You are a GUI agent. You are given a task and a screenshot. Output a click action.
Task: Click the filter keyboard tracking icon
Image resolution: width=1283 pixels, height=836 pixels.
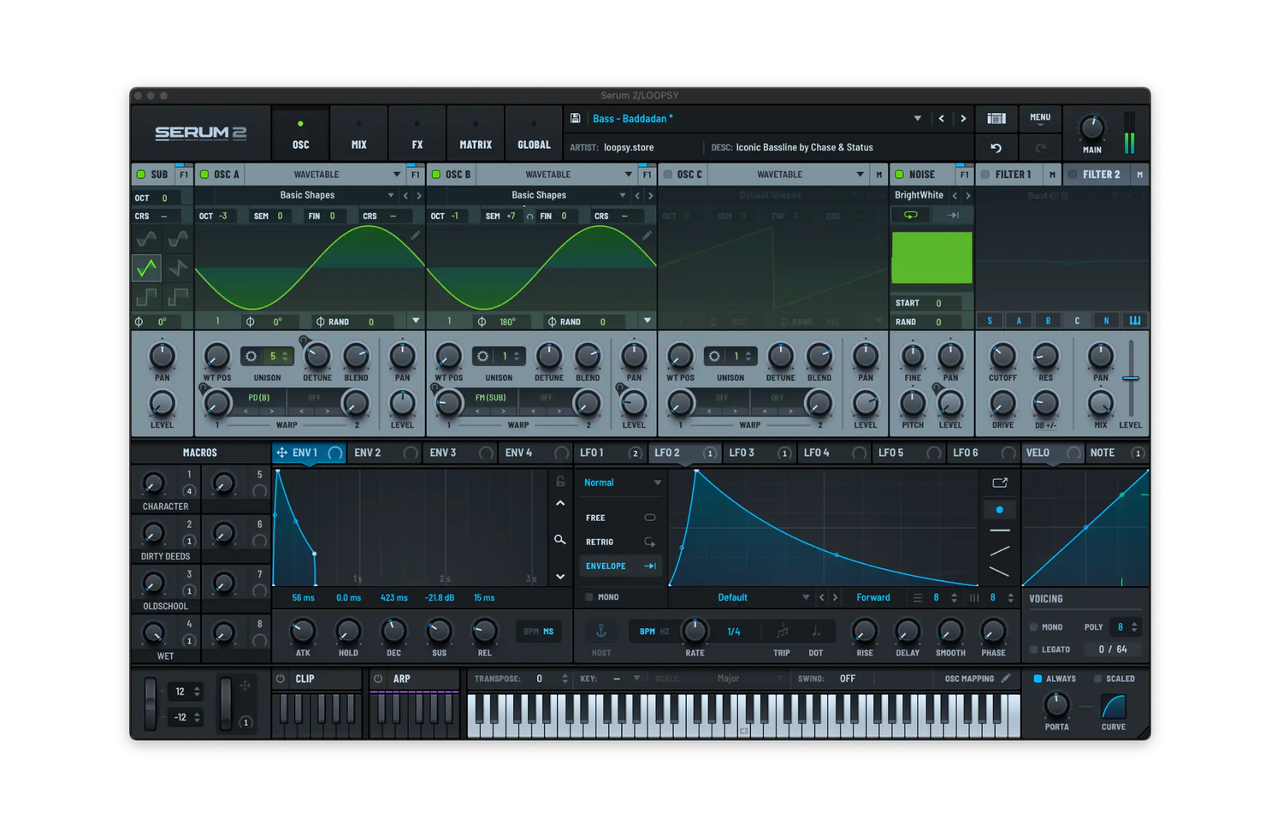click(1135, 321)
